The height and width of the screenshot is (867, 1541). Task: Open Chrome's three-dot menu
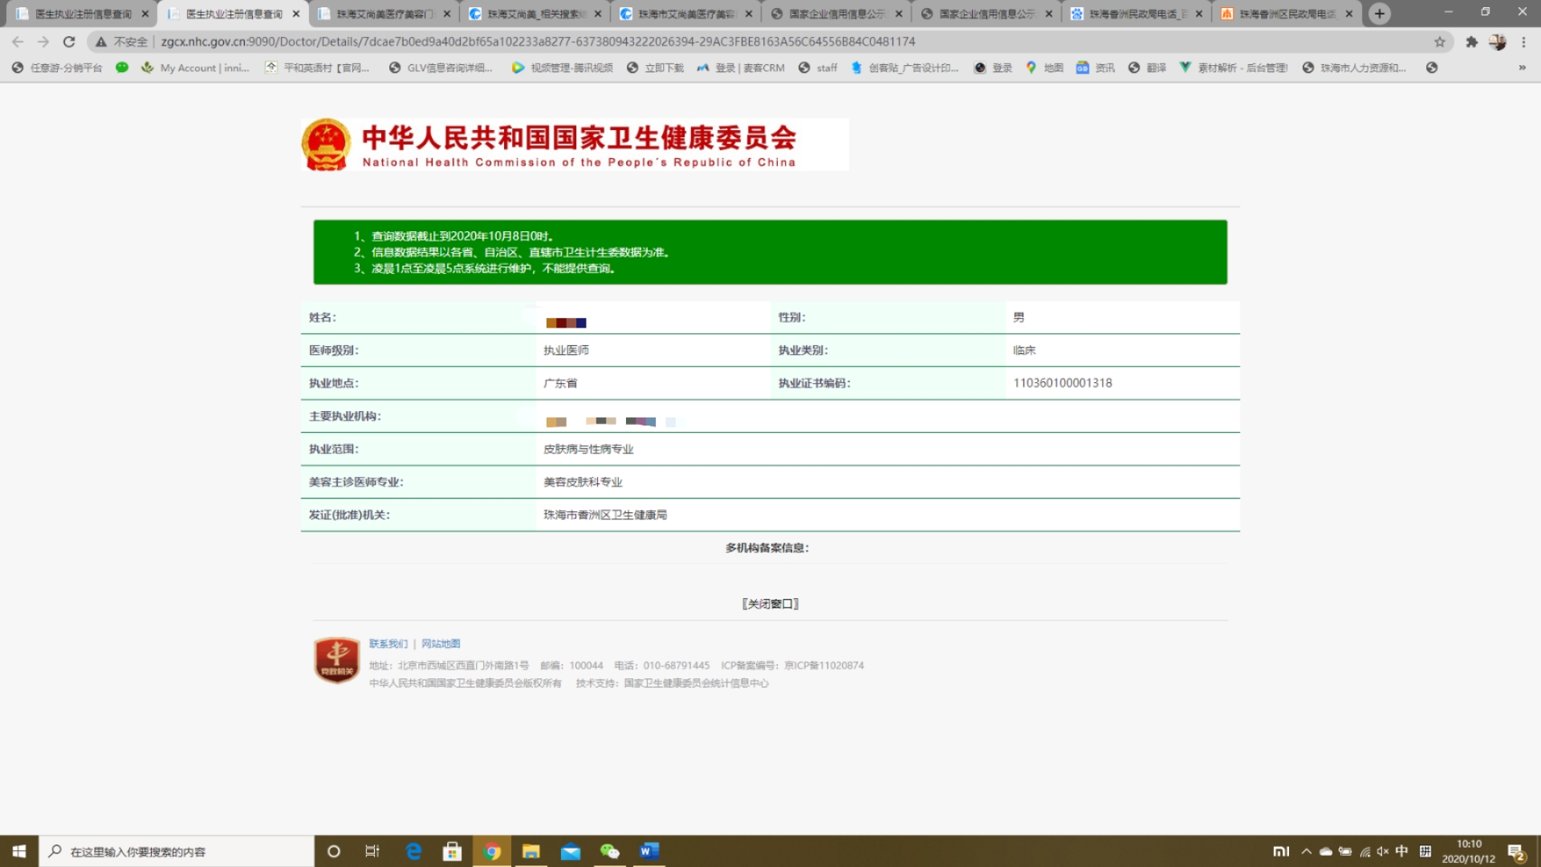(x=1523, y=42)
